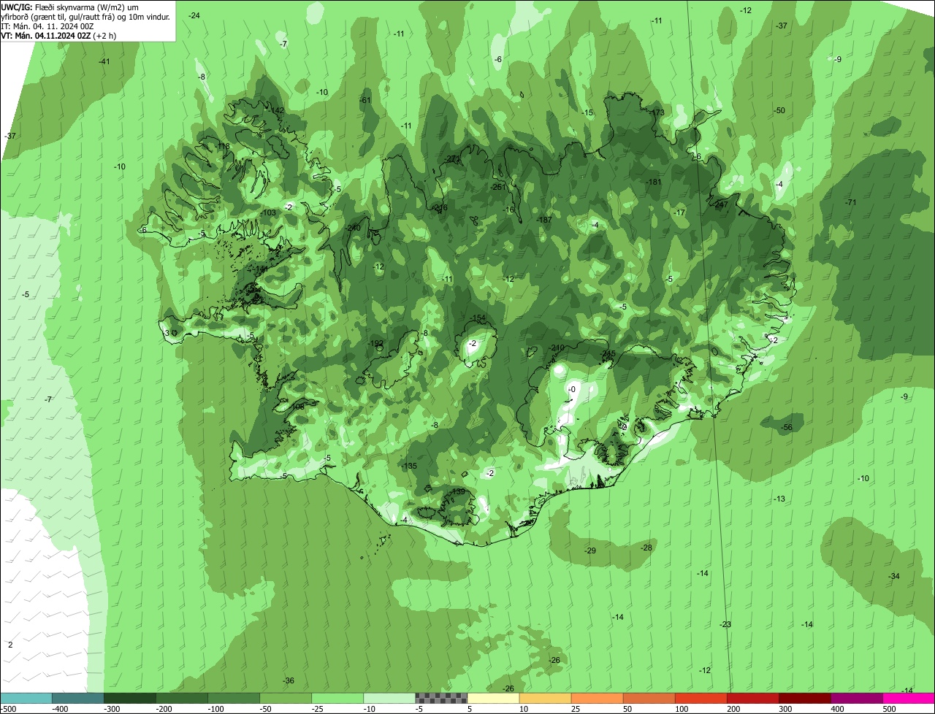Click the '-41' flux value over the ocean
This screenshot has width=935, height=714.
pyautogui.click(x=104, y=61)
